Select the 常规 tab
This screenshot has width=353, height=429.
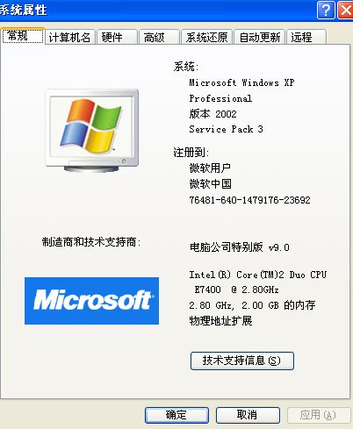(x=23, y=36)
